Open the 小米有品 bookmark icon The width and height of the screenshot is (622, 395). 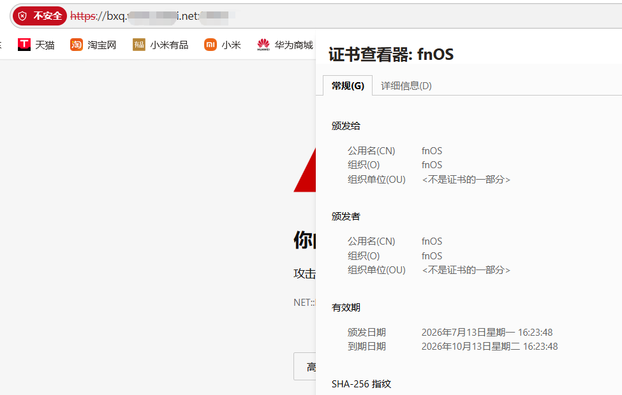(x=139, y=45)
